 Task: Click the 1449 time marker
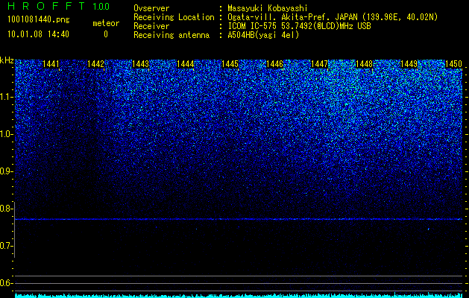(409, 63)
